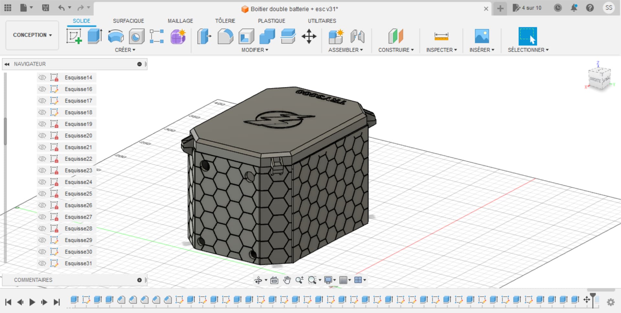
Task: Open the INSÉRER dropdown
Action: pyautogui.click(x=482, y=50)
